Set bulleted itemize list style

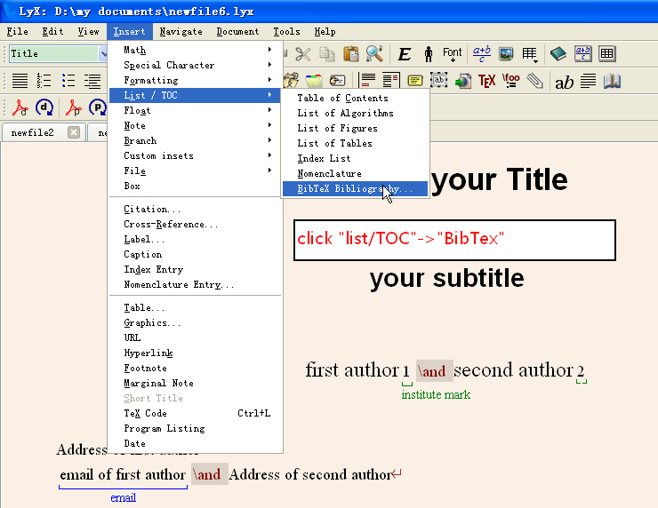[x=68, y=80]
